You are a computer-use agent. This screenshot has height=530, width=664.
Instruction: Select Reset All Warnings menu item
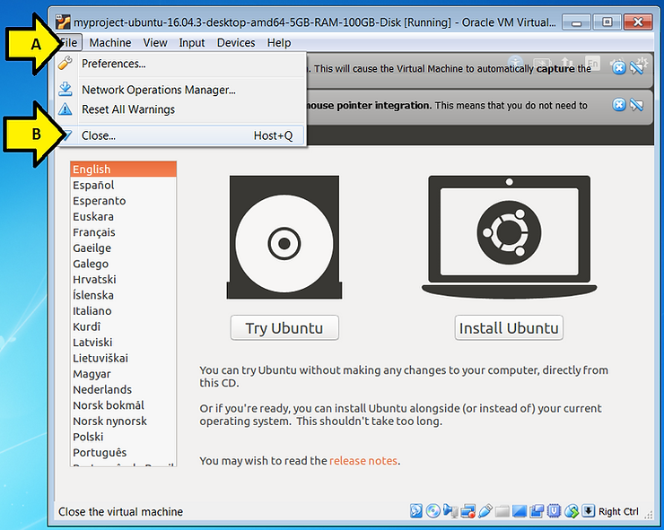tap(128, 109)
